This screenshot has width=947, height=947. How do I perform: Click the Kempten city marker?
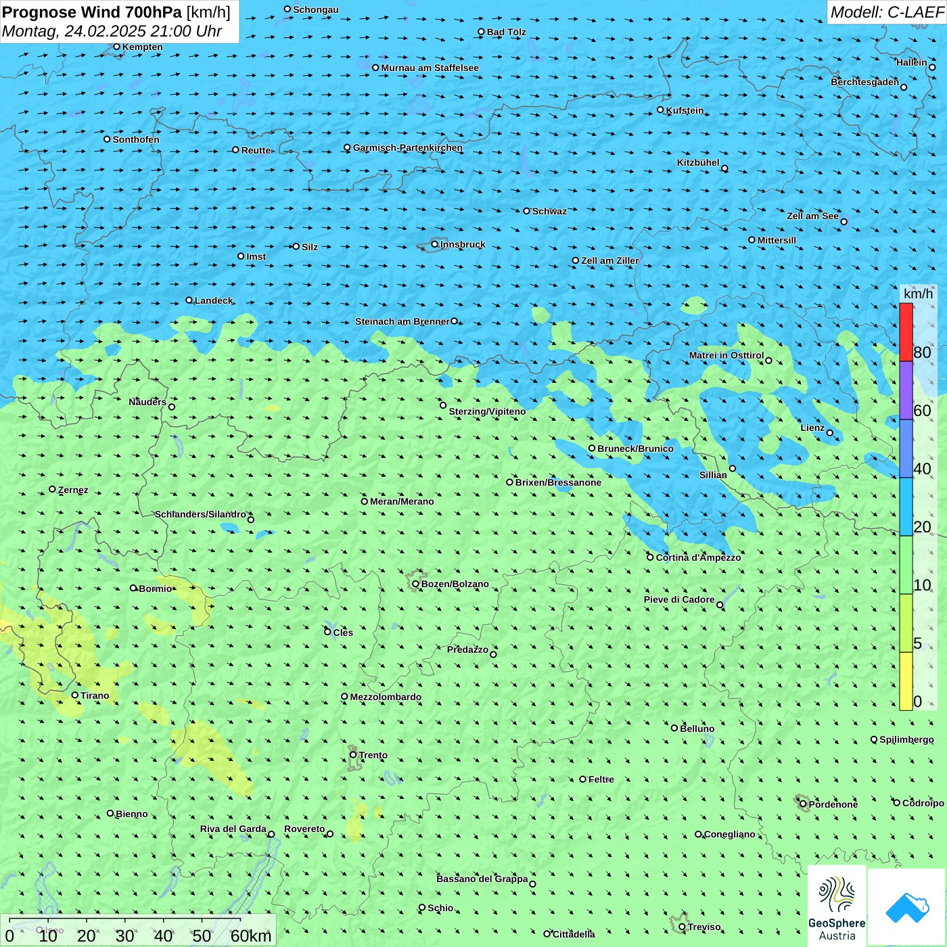[x=116, y=47]
